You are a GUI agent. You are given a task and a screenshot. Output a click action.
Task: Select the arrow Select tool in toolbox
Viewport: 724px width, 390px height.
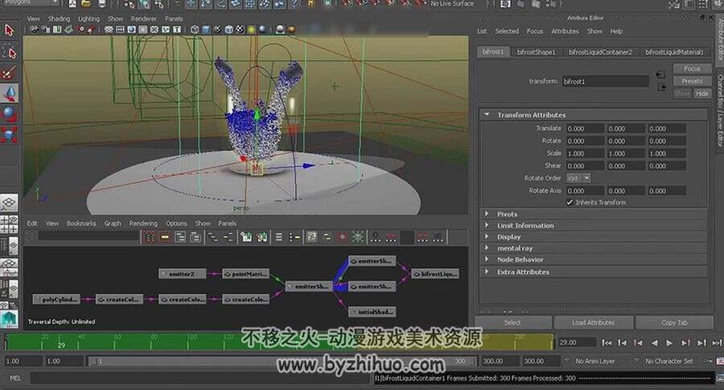click(9, 31)
